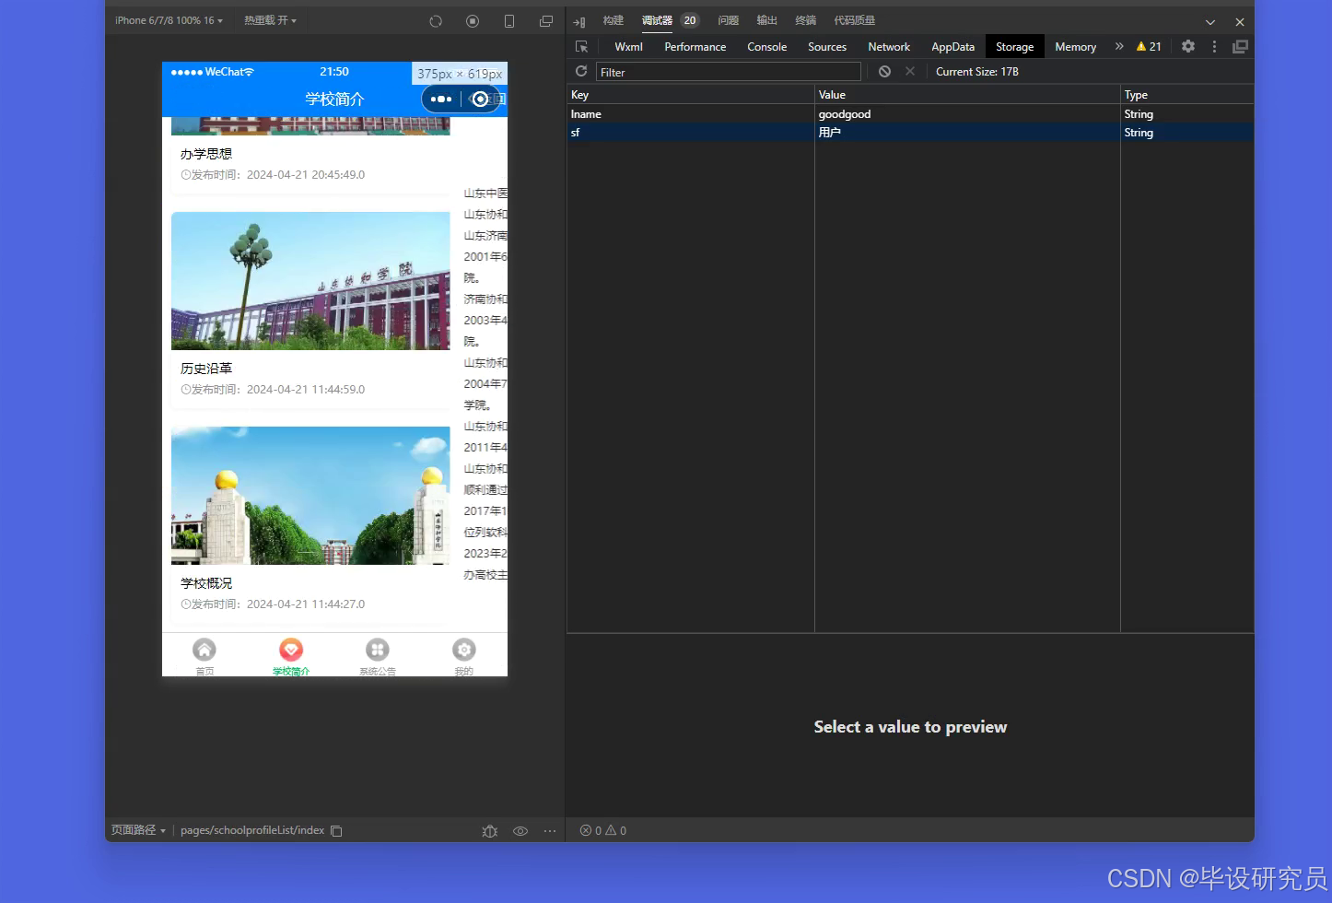The image size is (1332, 903).
Task: Open the Memory panel
Action: (x=1076, y=47)
